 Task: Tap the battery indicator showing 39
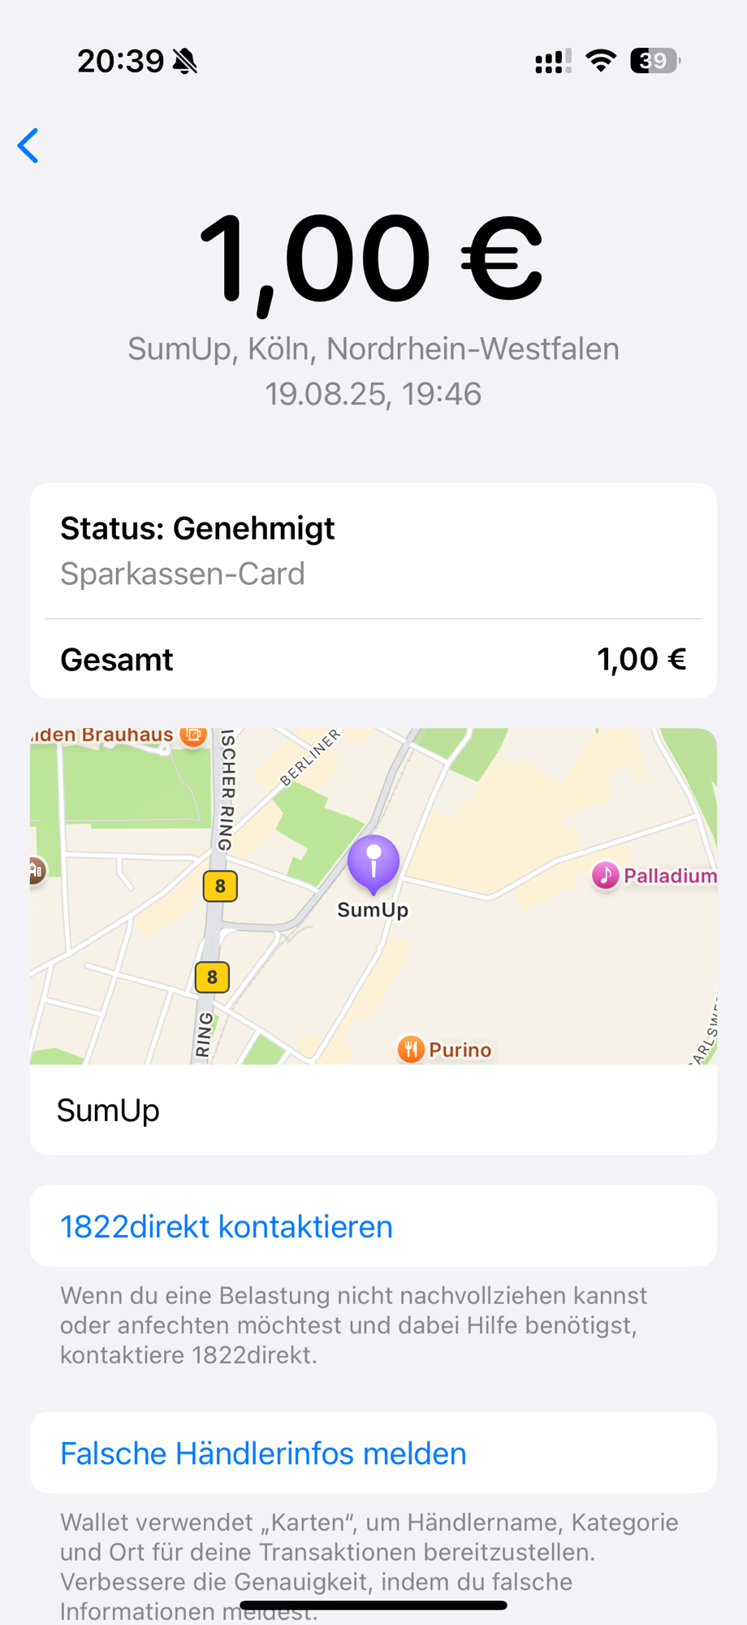pos(655,61)
